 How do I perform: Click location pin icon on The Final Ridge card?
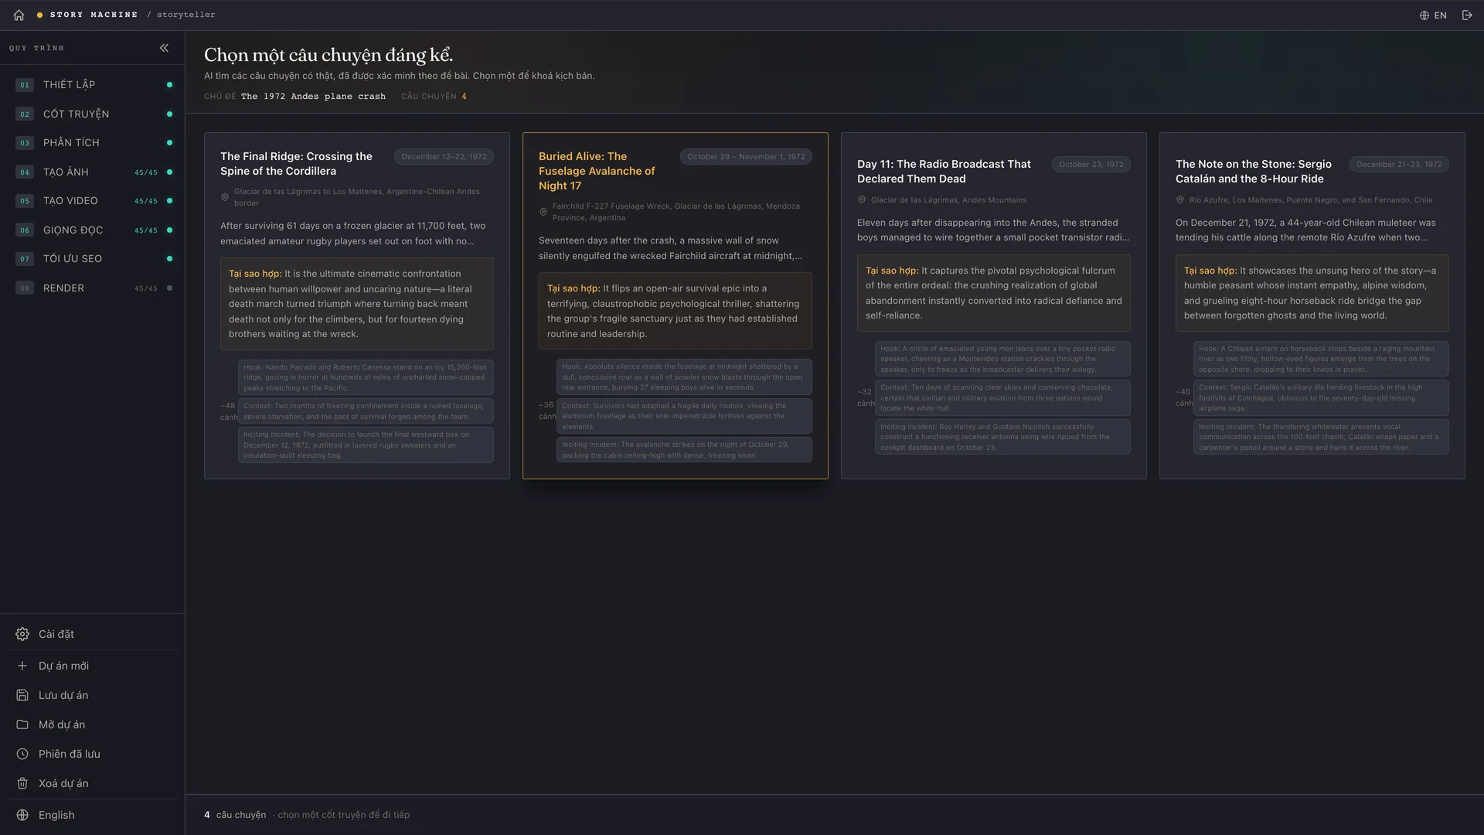225,197
